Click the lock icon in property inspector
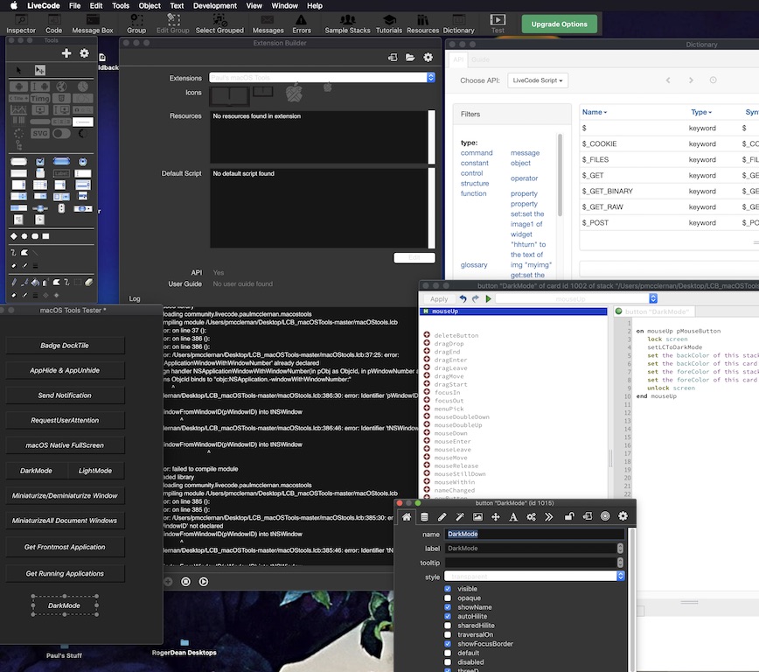759x672 pixels. click(568, 517)
